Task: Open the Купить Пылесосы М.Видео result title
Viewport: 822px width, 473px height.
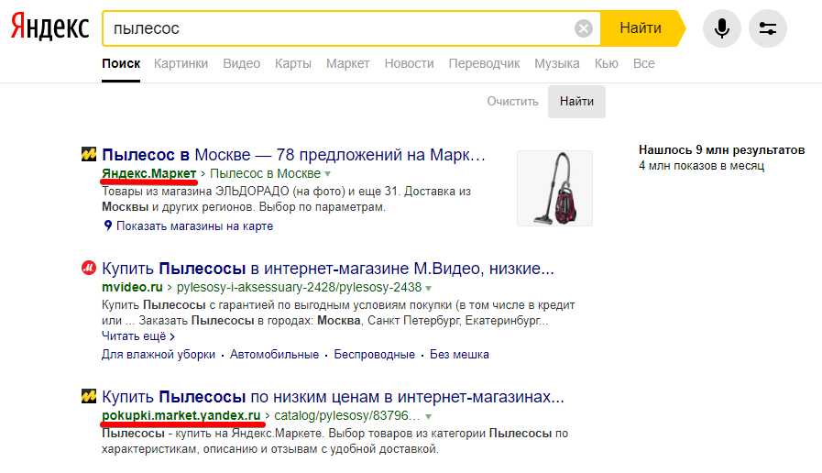Action: (328, 269)
